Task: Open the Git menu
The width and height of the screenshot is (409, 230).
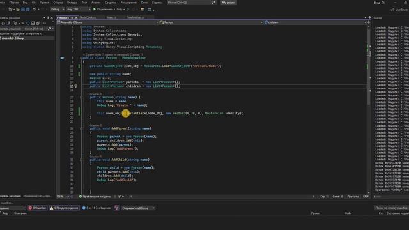Action: 33,3
